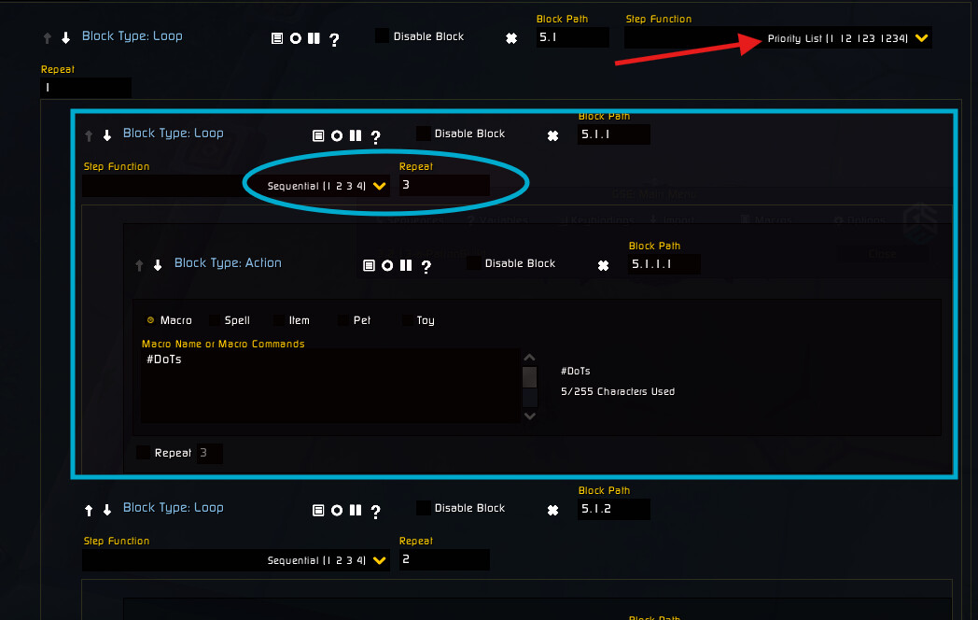Open the Sequential dropdown in block 5.1.2
The width and height of the screenshot is (978, 620).
tap(236, 560)
